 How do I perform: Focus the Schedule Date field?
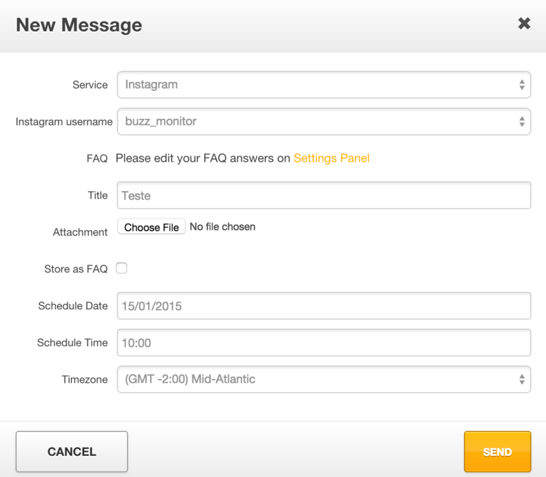pos(324,306)
